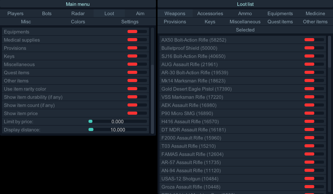This screenshot has height=194, width=333.
Task: Open the Keys tab in Loot list
Action: (x=210, y=22)
